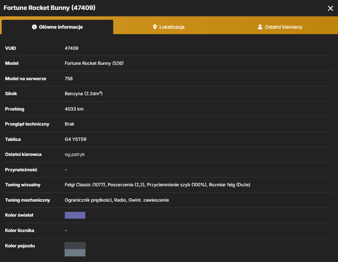Viewport: 338px width, 262px height.
Task: Click the info icon on Główne informacje tab
Action: 34,27
